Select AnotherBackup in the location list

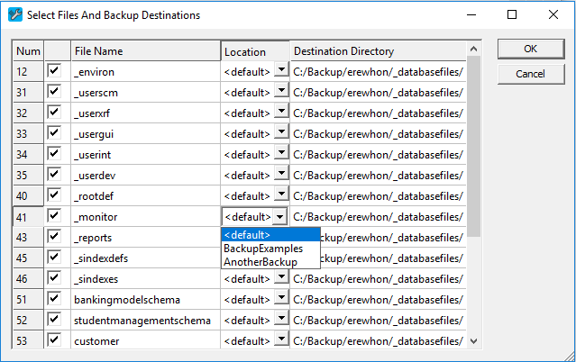point(260,261)
